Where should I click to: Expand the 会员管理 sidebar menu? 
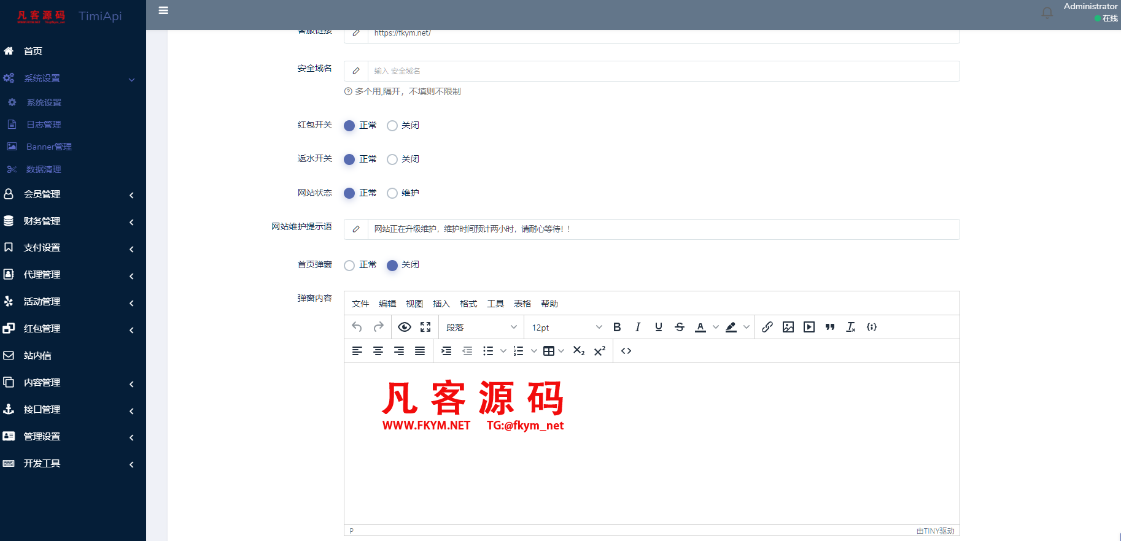[x=68, y=194]
